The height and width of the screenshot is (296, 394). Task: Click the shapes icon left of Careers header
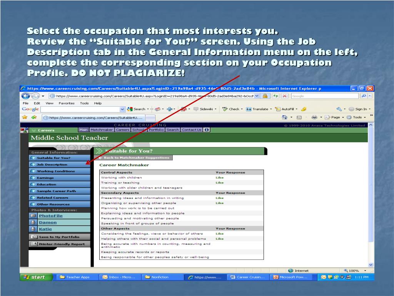pyautogui.click(x=24, y=130)
